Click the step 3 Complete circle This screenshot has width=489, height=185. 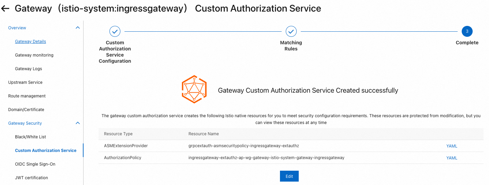(x=467, y=31)
